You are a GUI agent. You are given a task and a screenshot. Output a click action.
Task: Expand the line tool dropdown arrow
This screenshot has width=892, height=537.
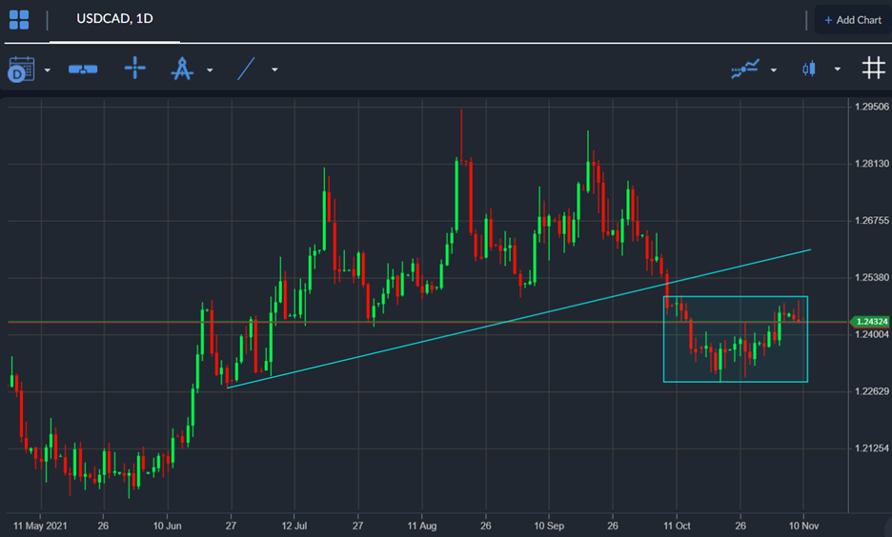coord(274,70)
